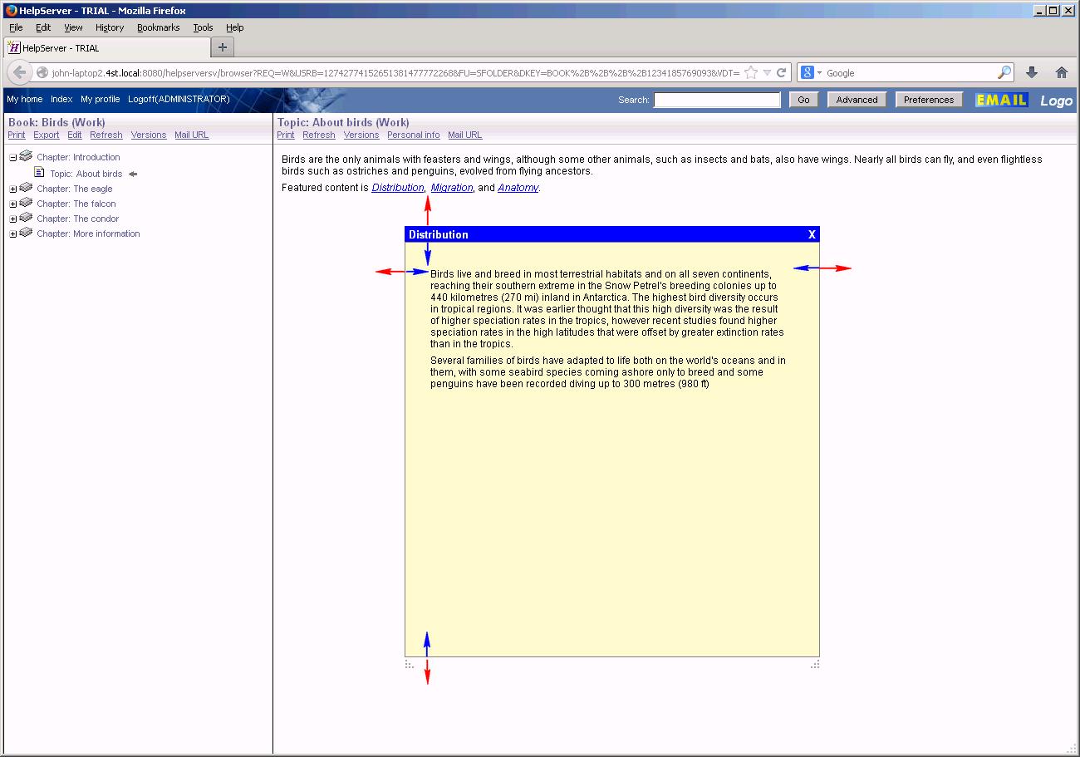Click the HelpServer icon on the browser tab
Screen dimensions: 1080x757
pos(12,47)
